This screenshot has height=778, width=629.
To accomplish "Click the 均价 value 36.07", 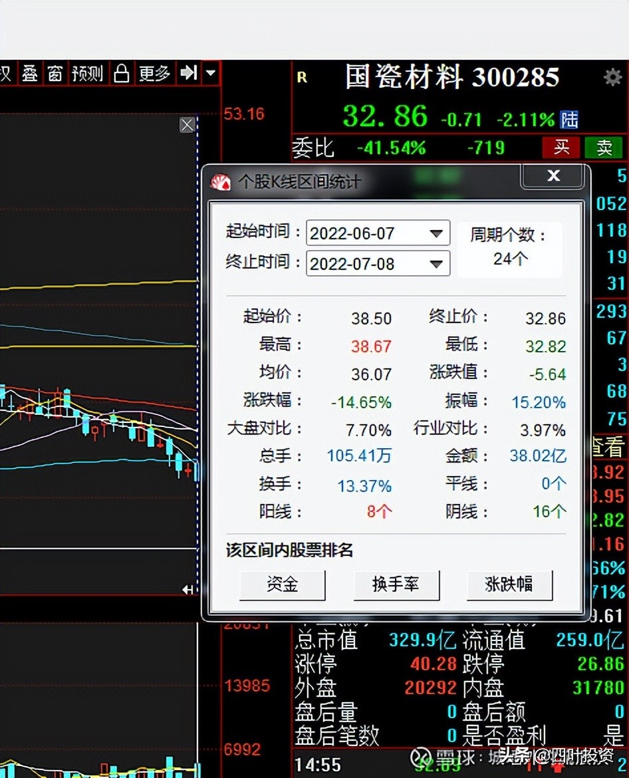I will click(372, 374).
